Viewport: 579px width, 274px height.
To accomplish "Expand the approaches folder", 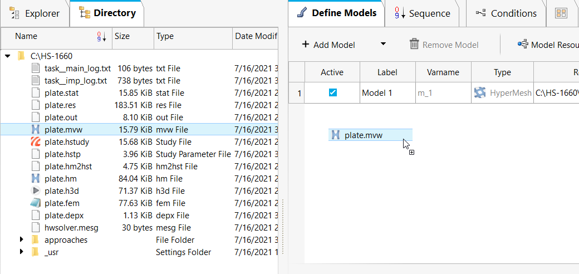I will pyautogui.click(x=22, y=240).
